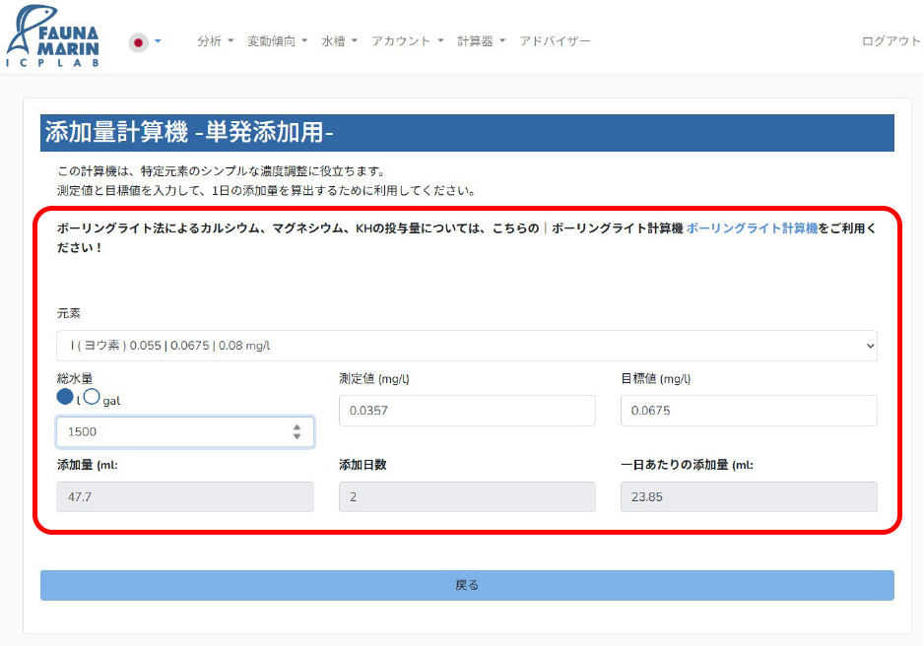Open the language selector dropdown arrow
The height and width of the screenshot is (646, 924).
click(158, 41)
